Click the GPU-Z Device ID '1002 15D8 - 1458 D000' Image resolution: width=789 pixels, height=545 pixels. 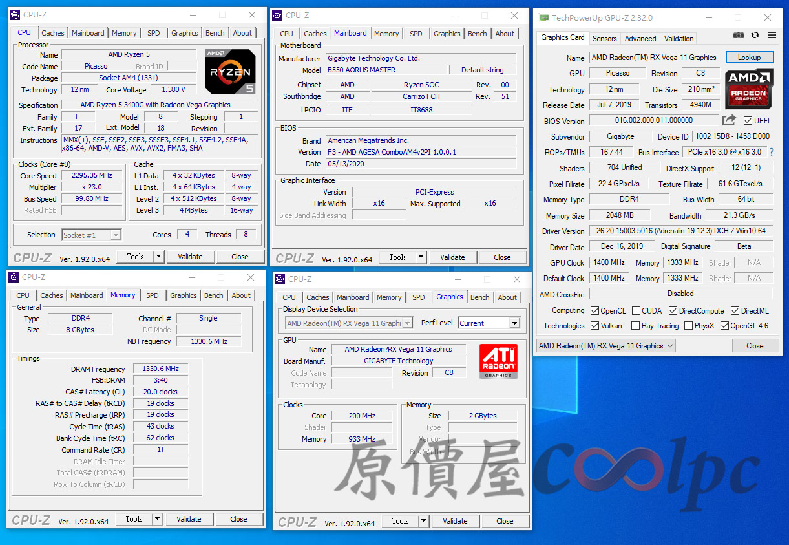[x=732, y=136]
